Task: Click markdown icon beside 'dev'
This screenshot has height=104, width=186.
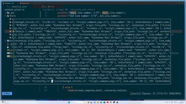Action: pos(8,53)
